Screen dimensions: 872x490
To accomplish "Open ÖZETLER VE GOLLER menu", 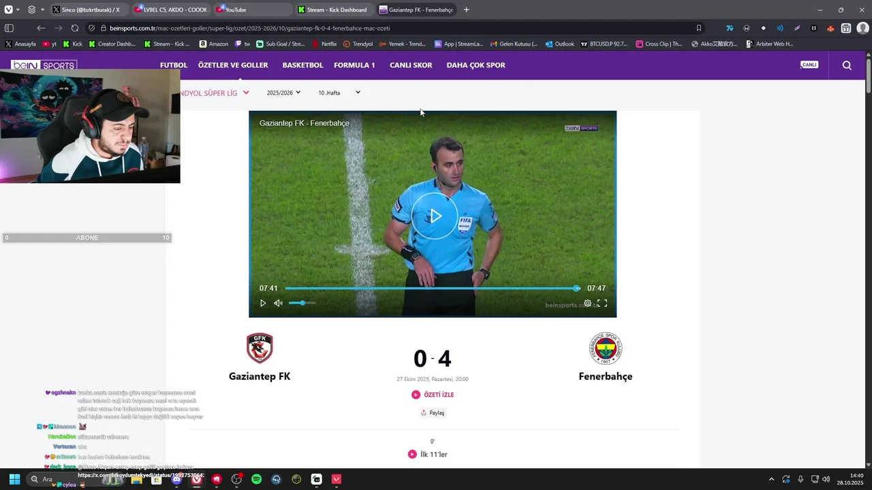I will click(233, 65).
